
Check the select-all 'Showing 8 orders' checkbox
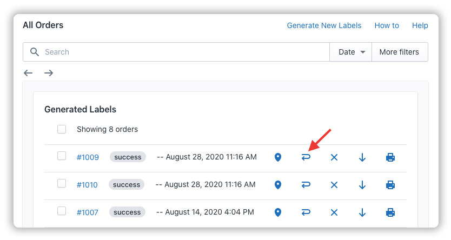click(62, 129)
